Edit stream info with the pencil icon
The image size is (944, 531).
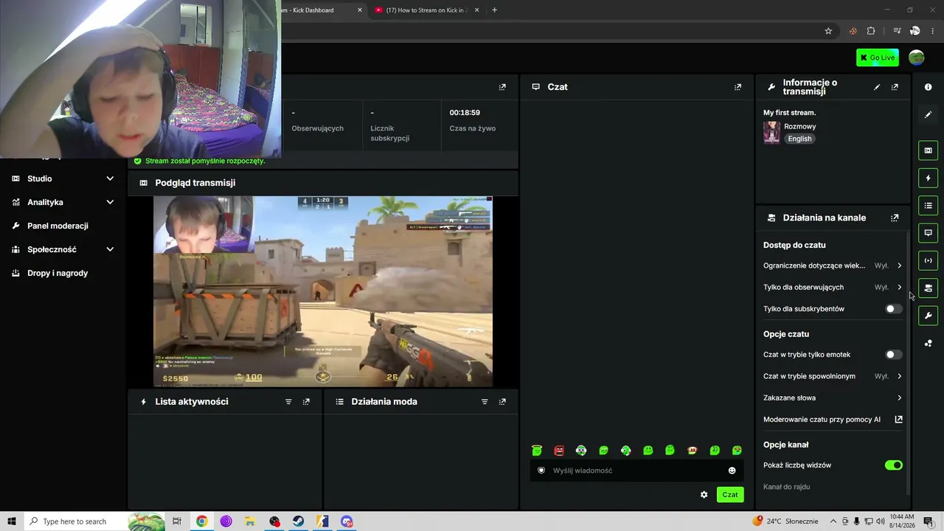(877, 87)
